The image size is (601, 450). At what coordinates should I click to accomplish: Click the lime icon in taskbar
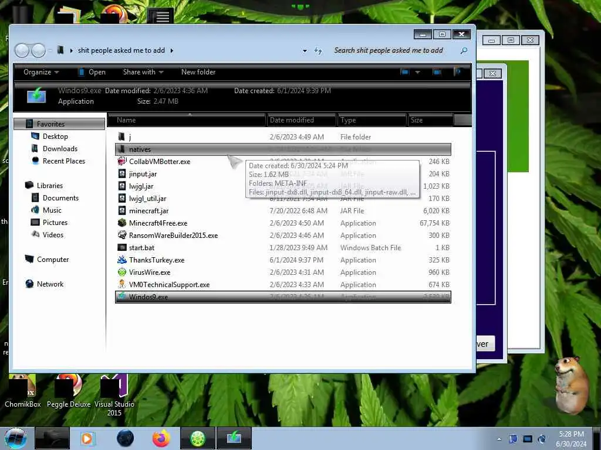coord(198,438)
